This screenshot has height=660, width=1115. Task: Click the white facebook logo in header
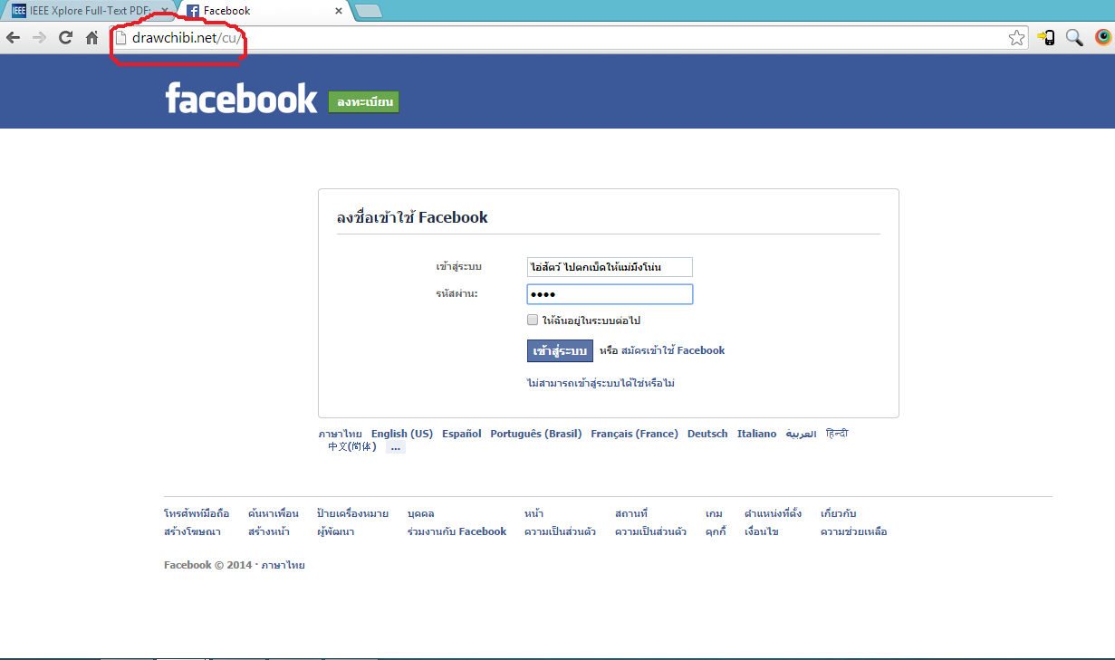241,98
